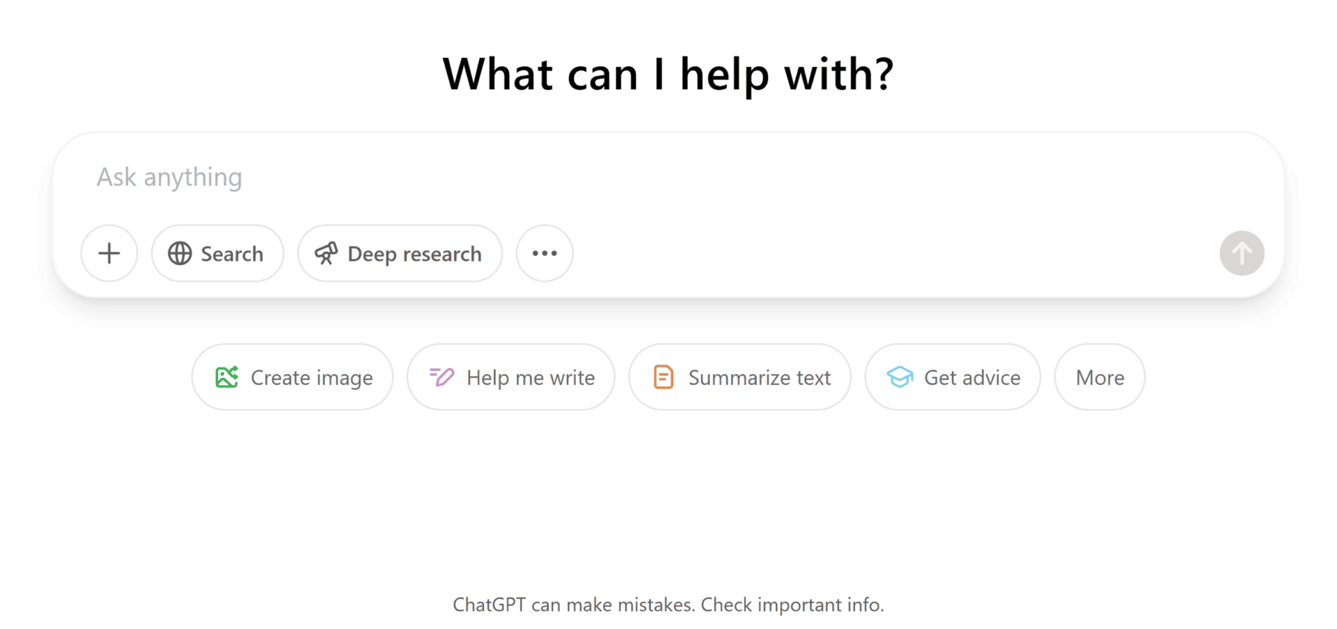Click the "Check important info" text
Image resolution: width=1337 pixels, height=629 pixels.
click(792, 605)
